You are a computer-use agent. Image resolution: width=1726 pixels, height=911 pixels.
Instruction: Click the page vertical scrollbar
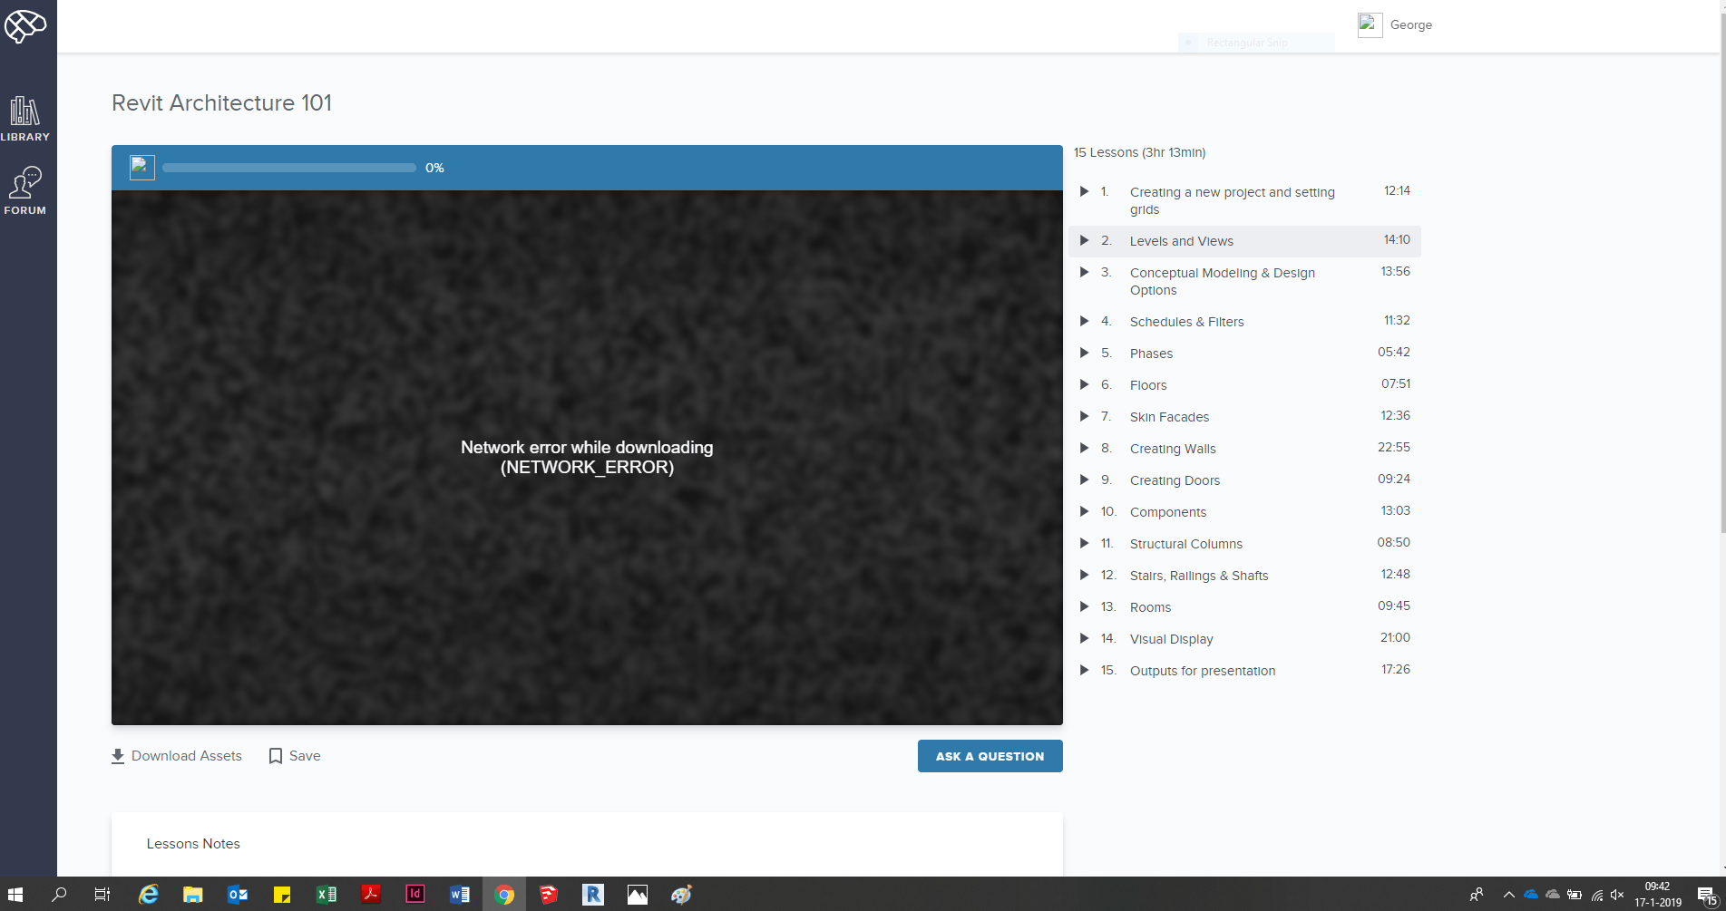(1721, 272)
